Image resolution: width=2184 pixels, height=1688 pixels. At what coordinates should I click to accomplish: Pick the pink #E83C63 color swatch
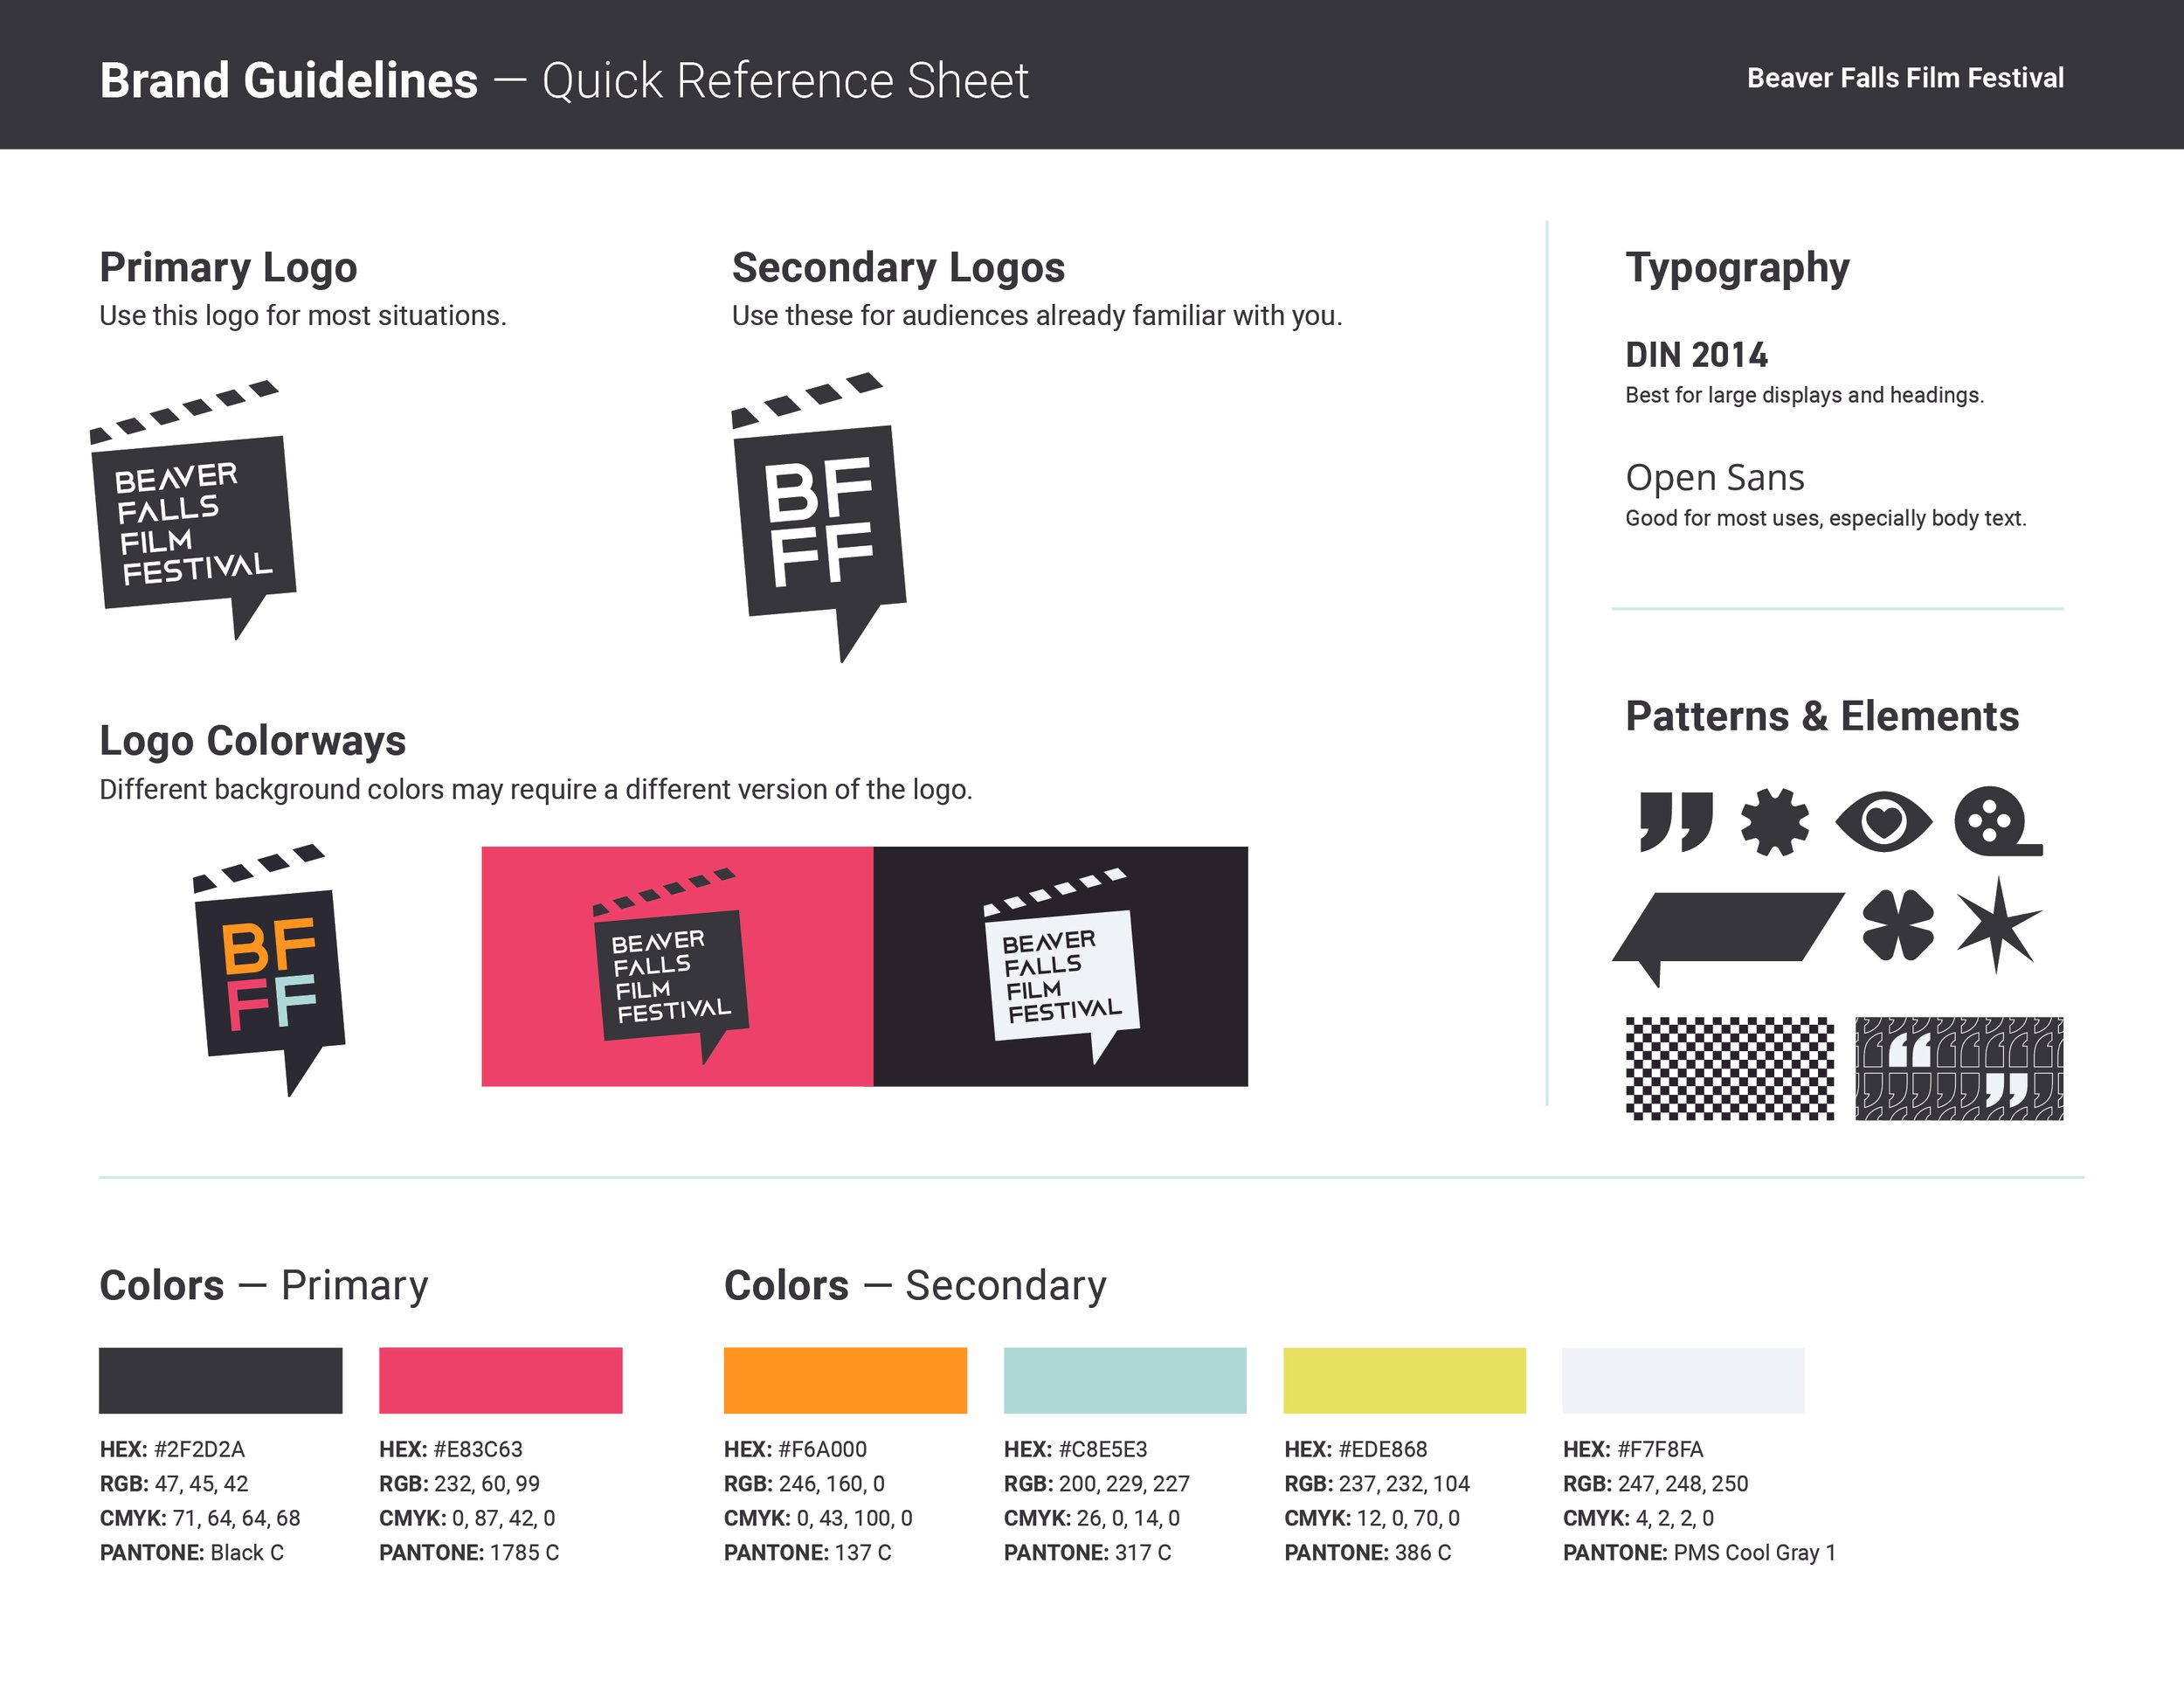(500, 1380)
